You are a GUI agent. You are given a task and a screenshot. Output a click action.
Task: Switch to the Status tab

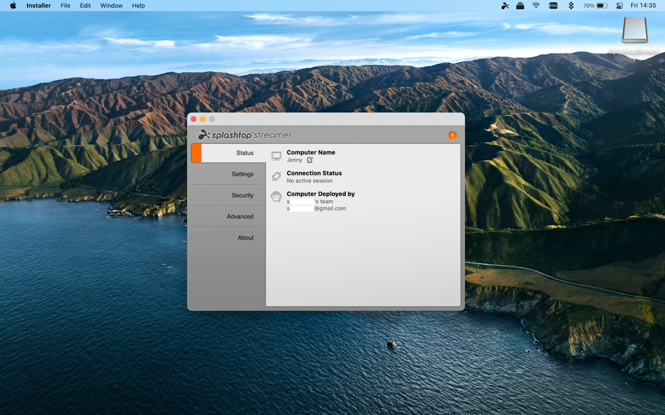click(x=229, y=153)
